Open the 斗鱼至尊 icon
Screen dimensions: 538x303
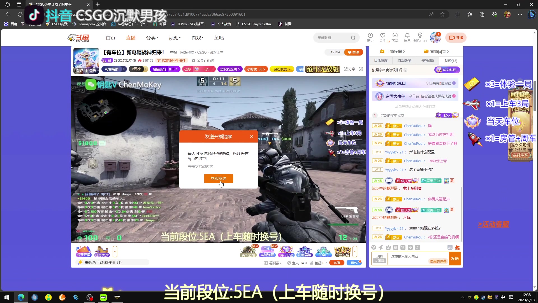(342, 251)
